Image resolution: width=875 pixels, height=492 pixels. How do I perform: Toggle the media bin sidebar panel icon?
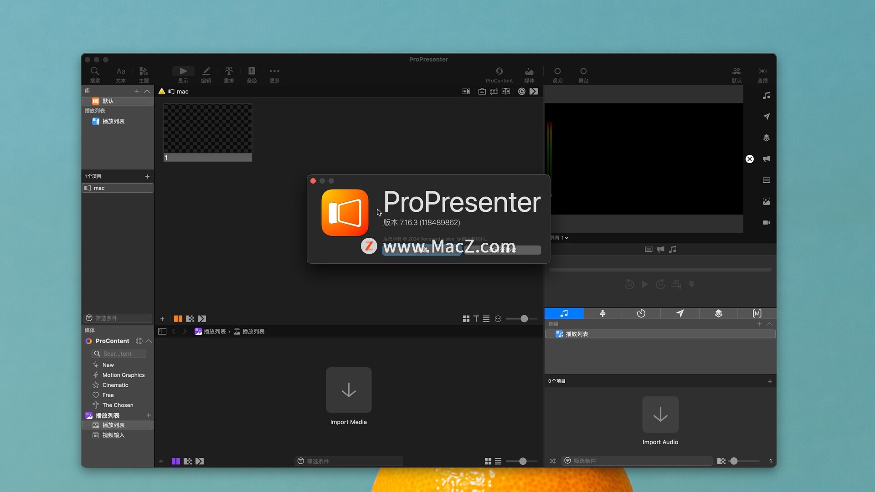click(x=162, y=332)
